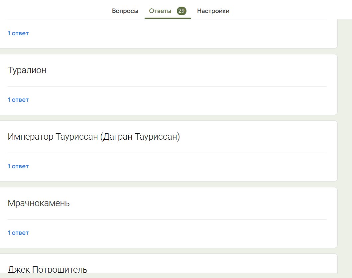Click the Джек Потрошитель answer text
The height and width of the screenshot is (278, 352).
(x=48, y=269)
